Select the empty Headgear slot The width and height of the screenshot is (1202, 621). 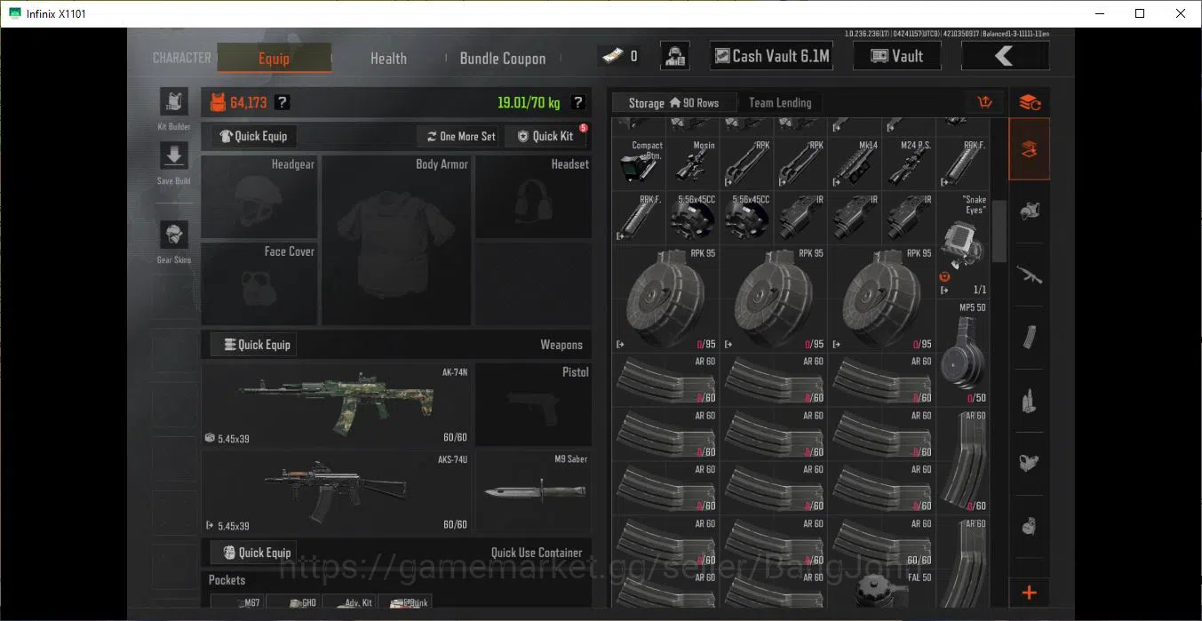point(259,197)
